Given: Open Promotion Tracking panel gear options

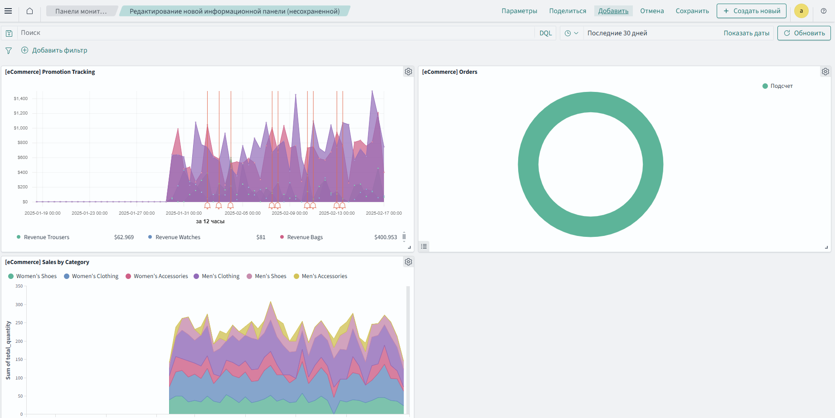Looking at the screenshot, I should click(x=408, y=72).
